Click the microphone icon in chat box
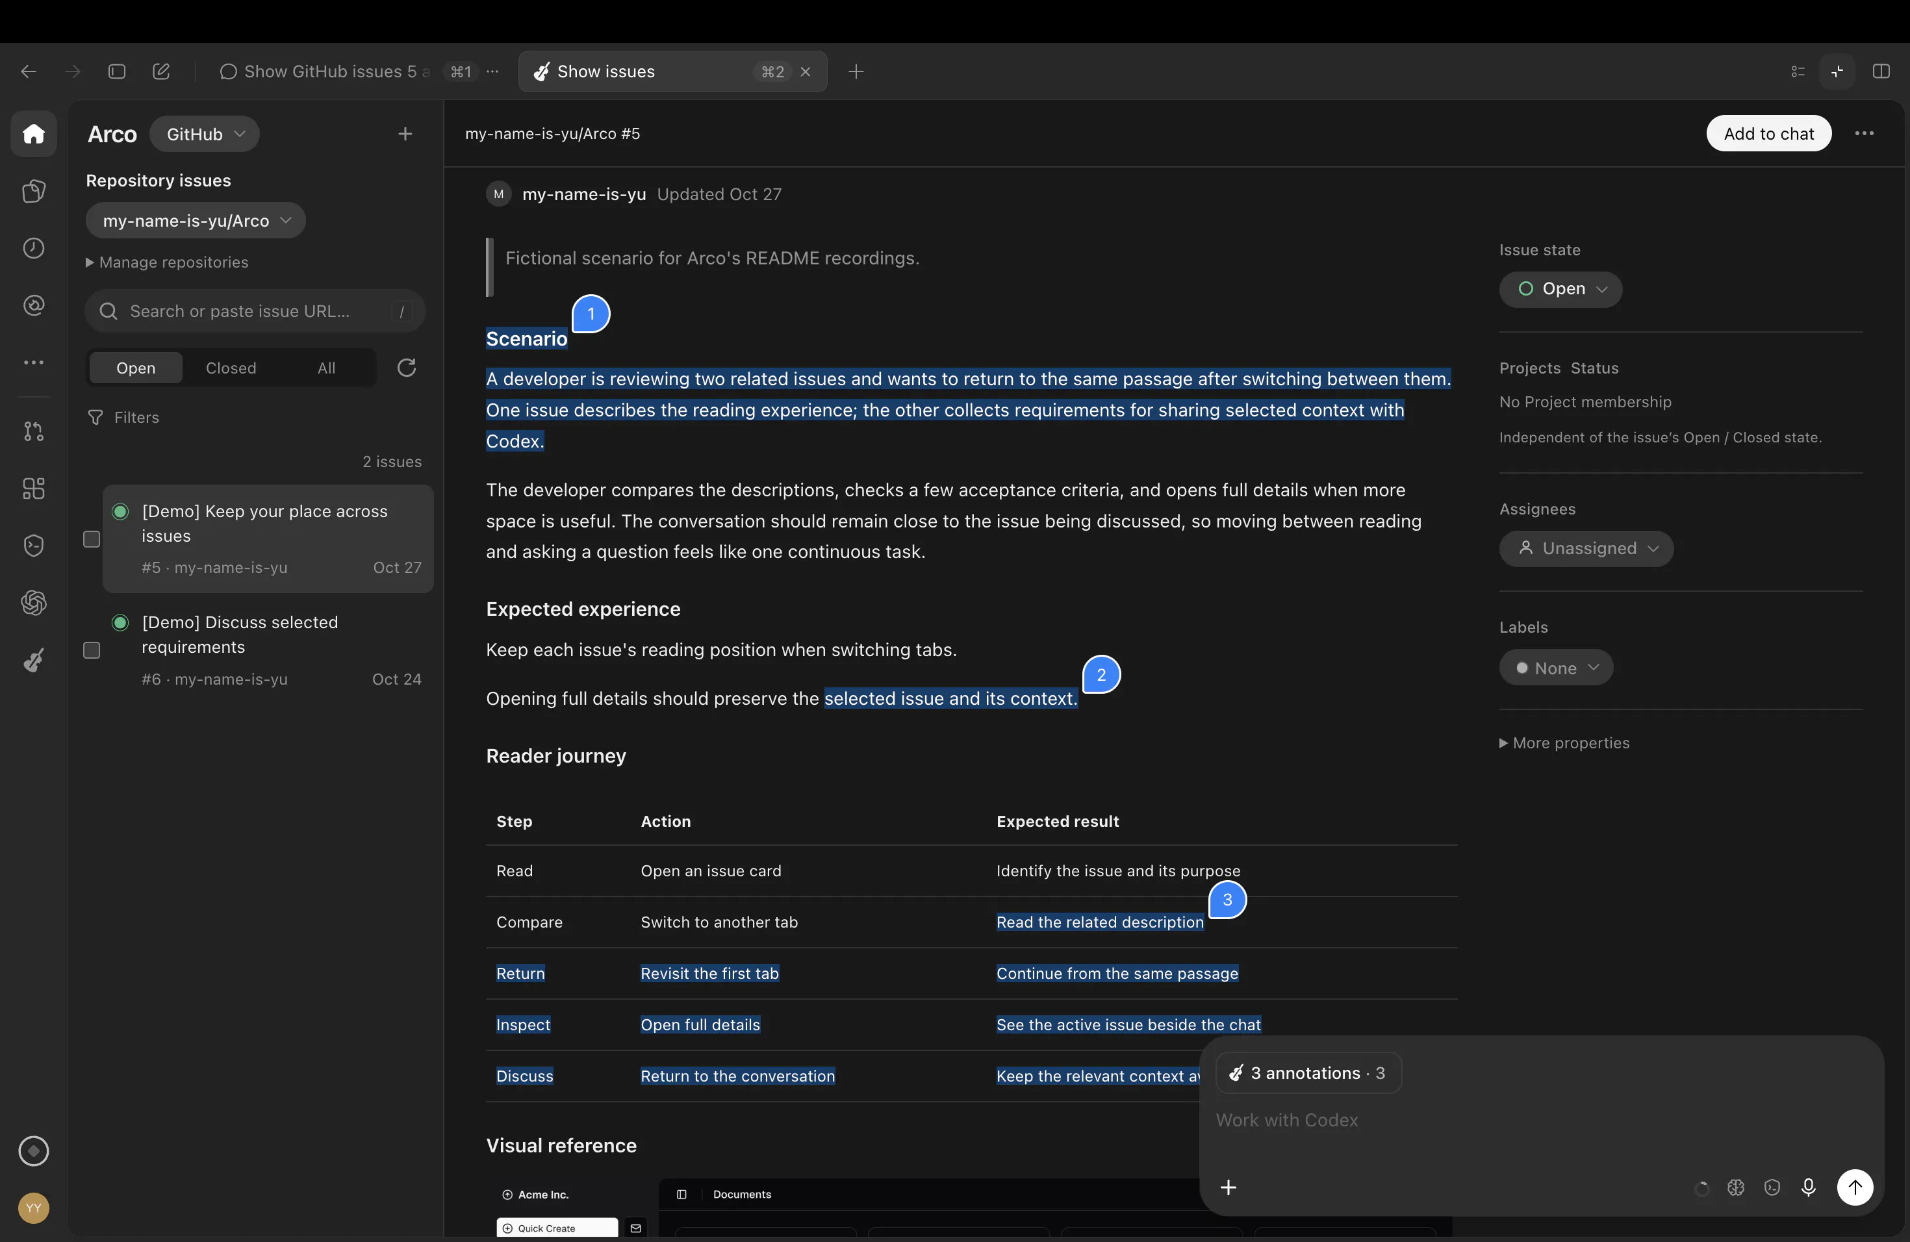 (1808, 1187)
